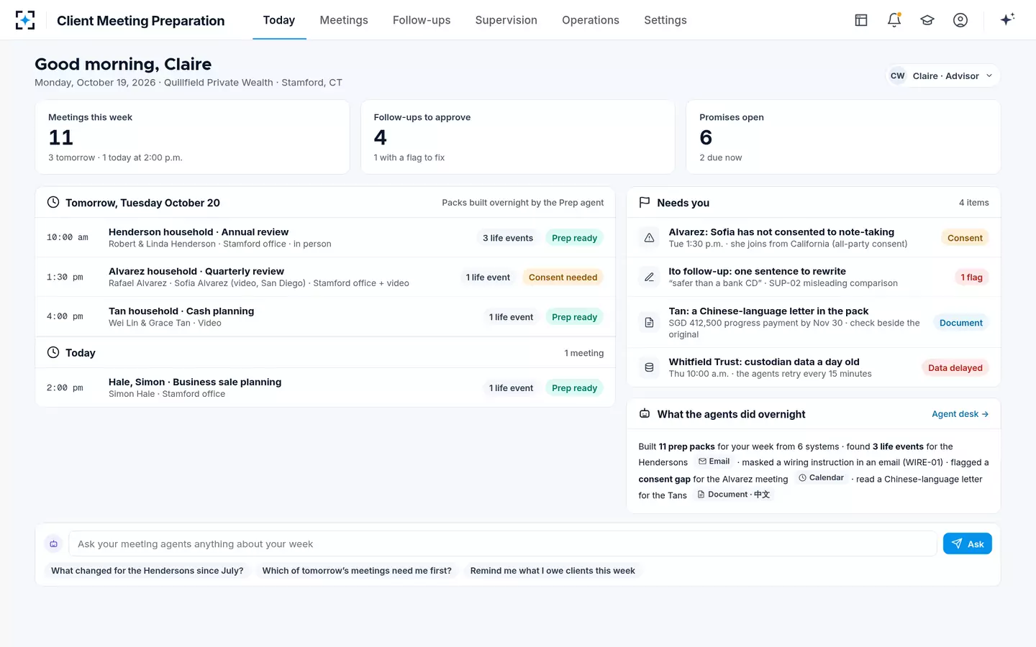Select the Operations tab
The image size is (1036, 647).
tap(591, 20)
